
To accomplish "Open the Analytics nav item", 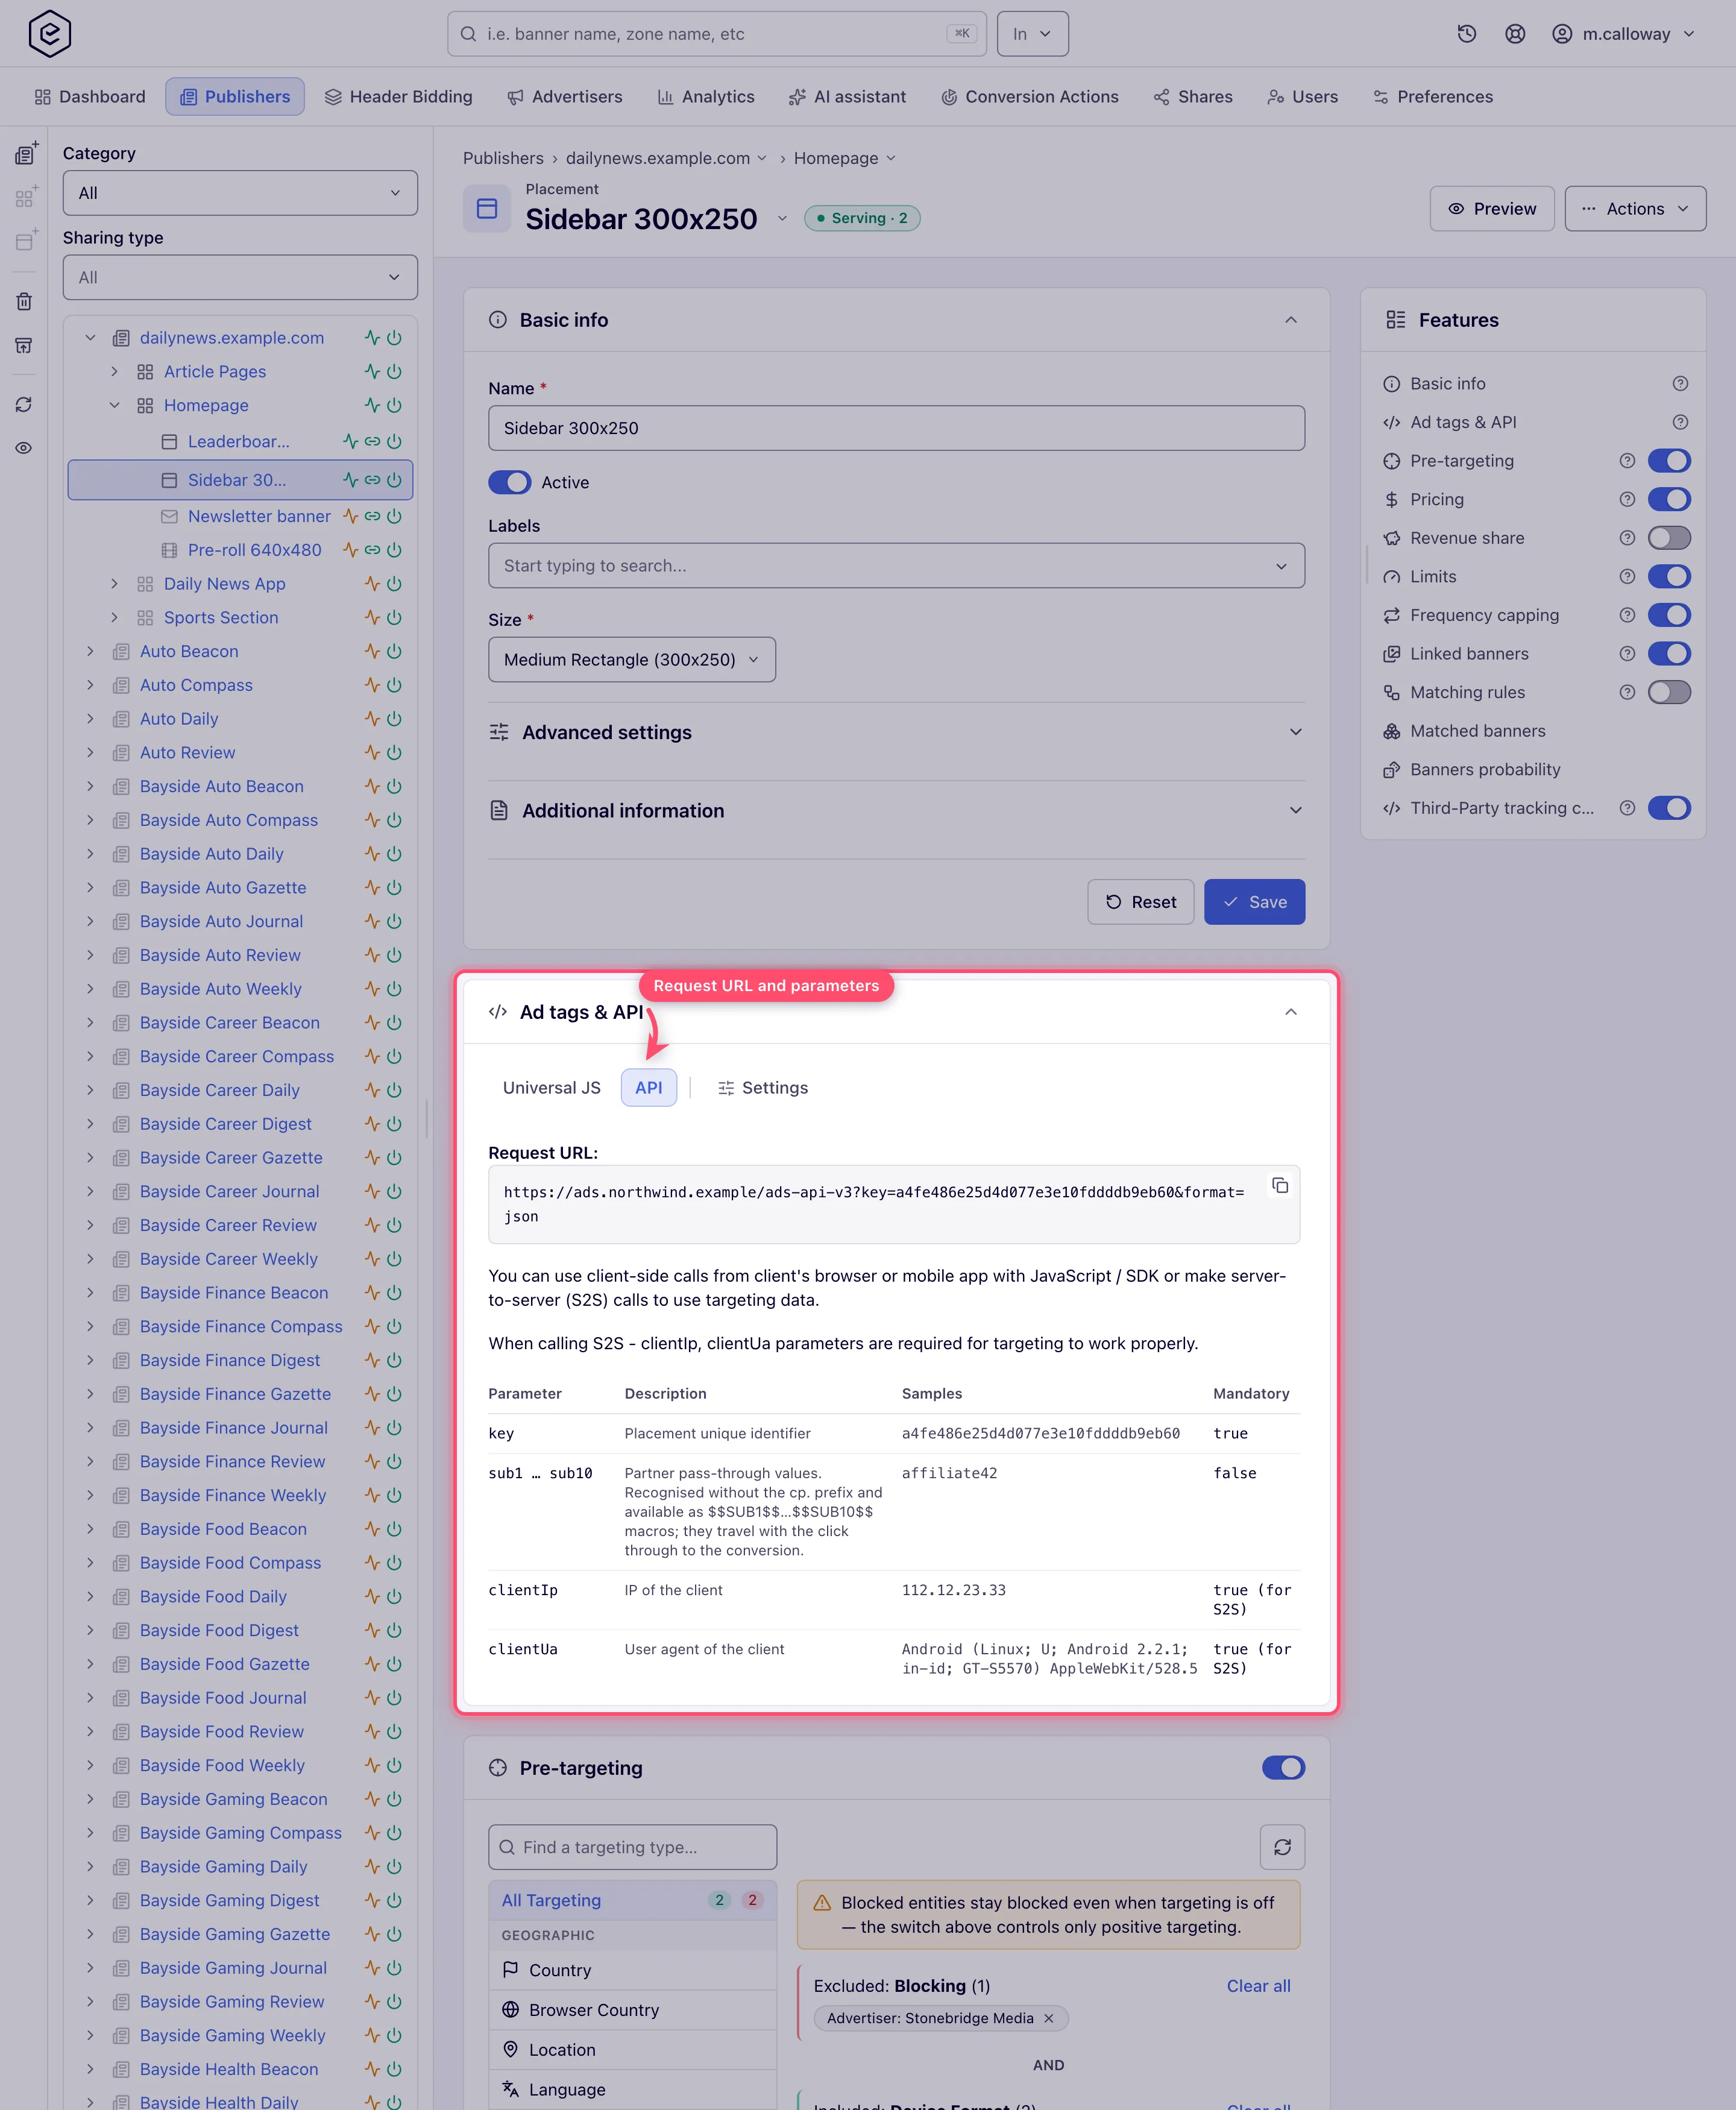I will click(x=705, y=96).
